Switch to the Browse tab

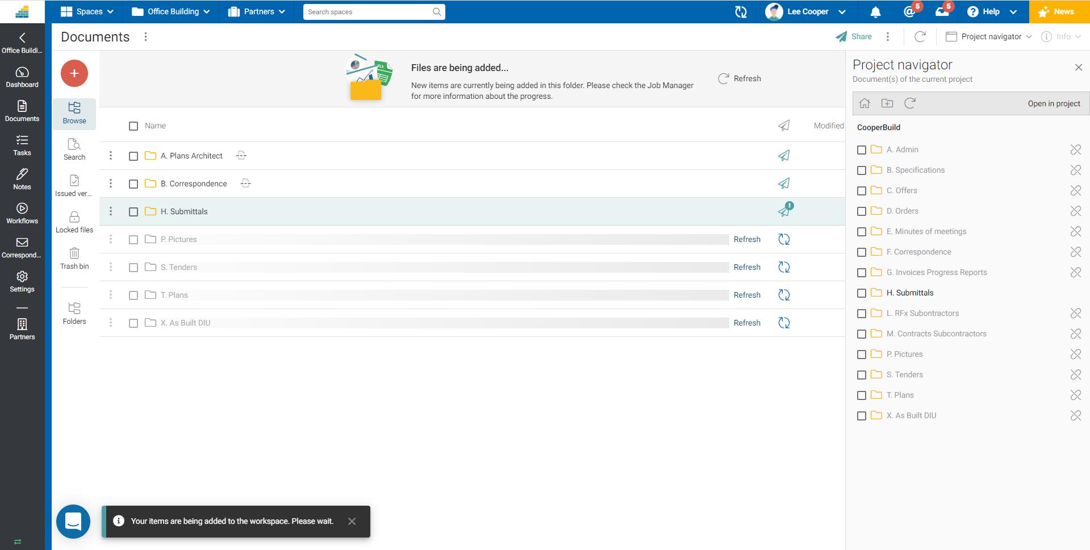74,113
